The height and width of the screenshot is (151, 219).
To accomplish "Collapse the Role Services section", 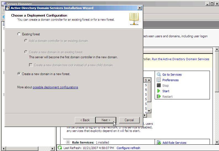I will pos(68,142).
